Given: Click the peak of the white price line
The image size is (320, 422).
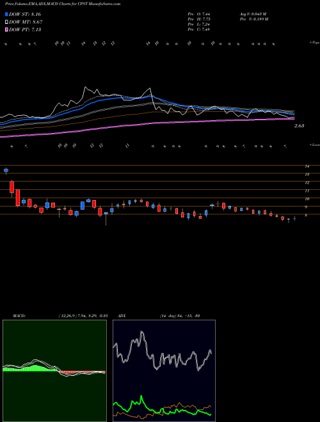Looking at the screenshot, I should coord(85,87).
